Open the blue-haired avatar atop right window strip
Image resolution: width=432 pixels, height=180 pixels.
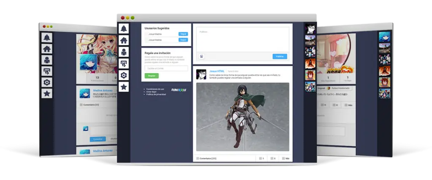tap(385, 36)
